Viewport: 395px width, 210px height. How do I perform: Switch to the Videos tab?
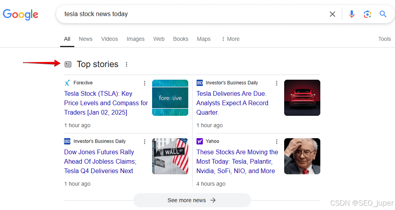pyautogui.click(x=110, y=39)
